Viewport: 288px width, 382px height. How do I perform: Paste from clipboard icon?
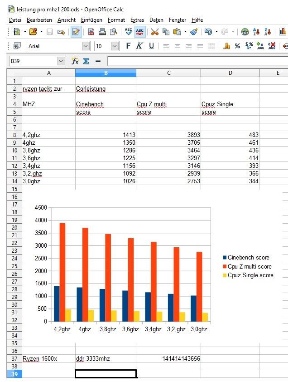[x=177, y=32]
